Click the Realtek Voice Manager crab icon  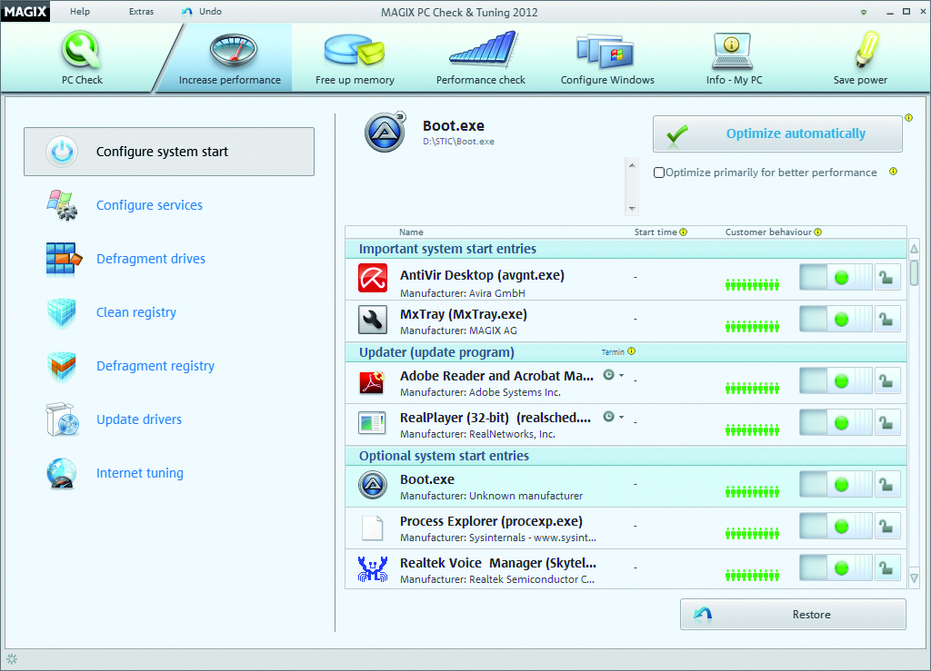pos(373,568)
